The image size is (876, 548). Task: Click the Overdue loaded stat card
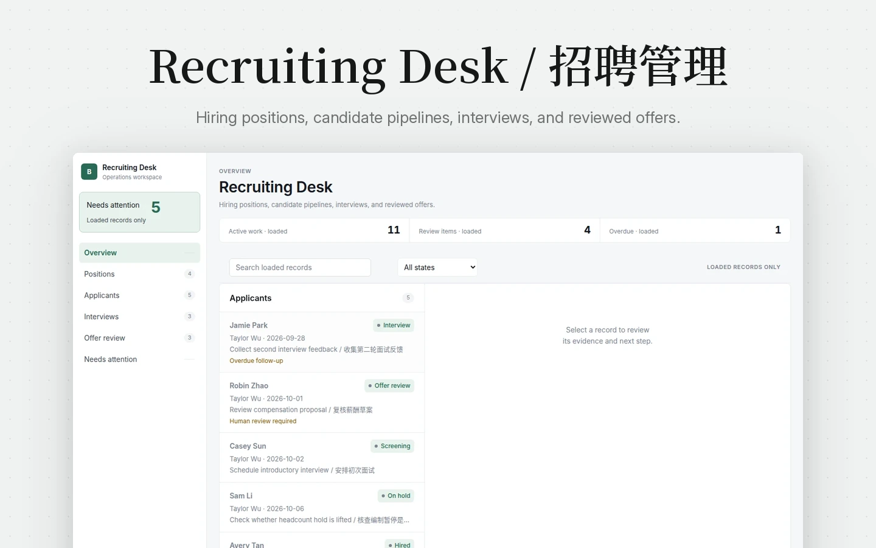695,230
